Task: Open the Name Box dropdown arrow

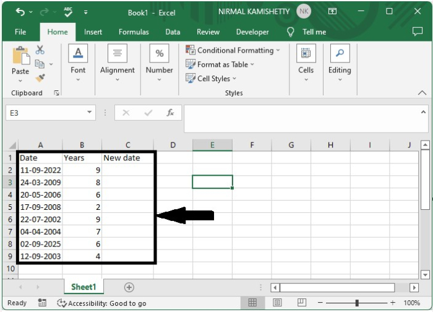Action: [90, 112]
